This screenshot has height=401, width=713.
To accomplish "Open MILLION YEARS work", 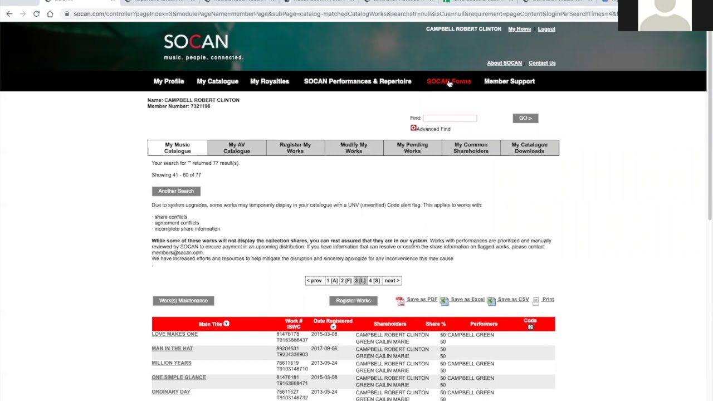I will coord(172,363).
